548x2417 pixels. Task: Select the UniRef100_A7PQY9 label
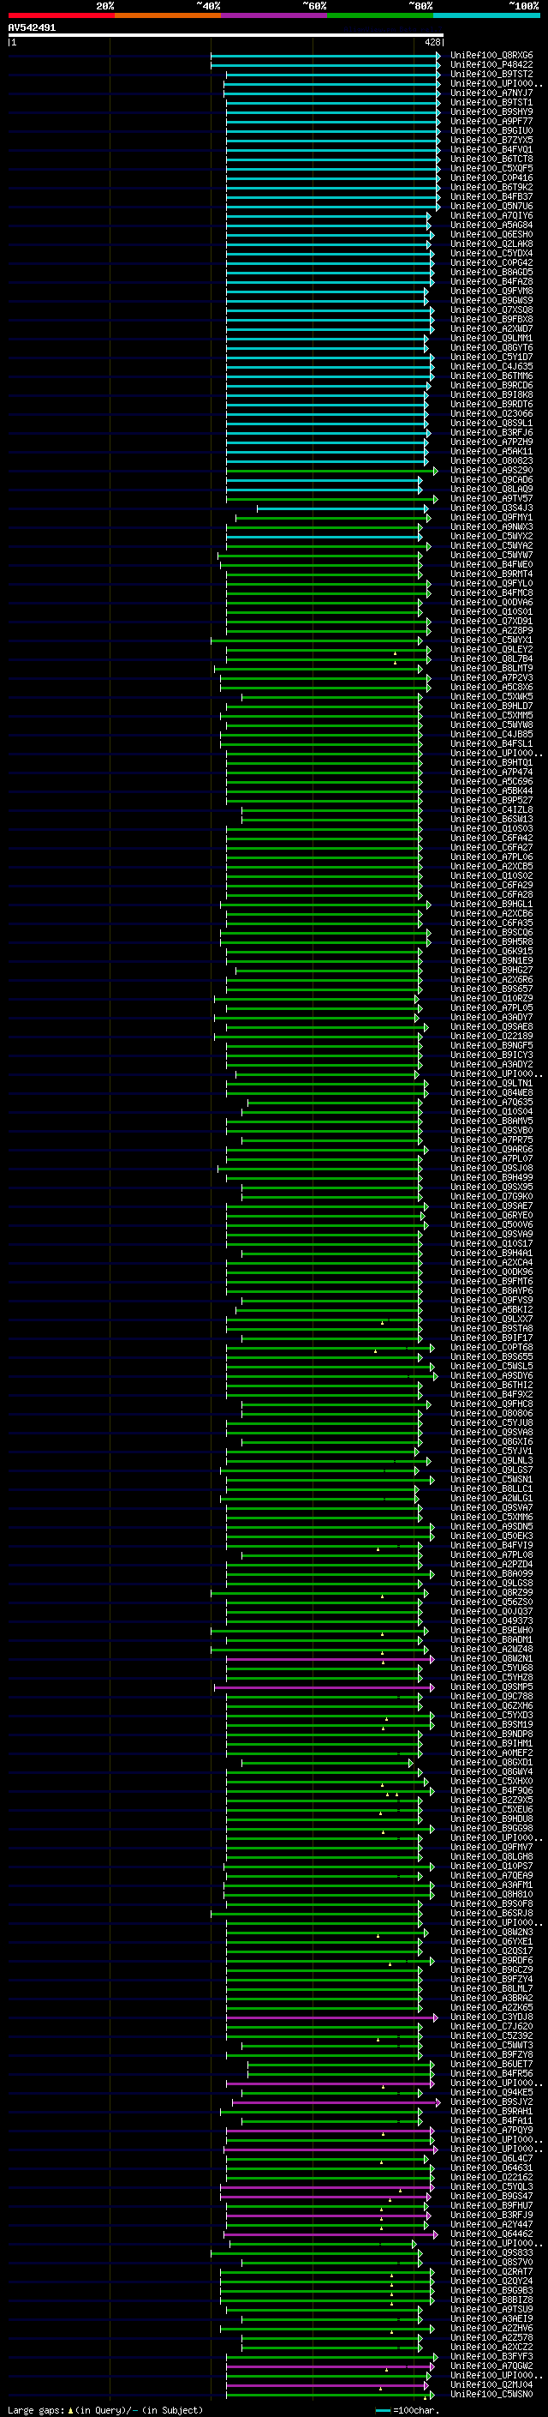(491, 2130)
